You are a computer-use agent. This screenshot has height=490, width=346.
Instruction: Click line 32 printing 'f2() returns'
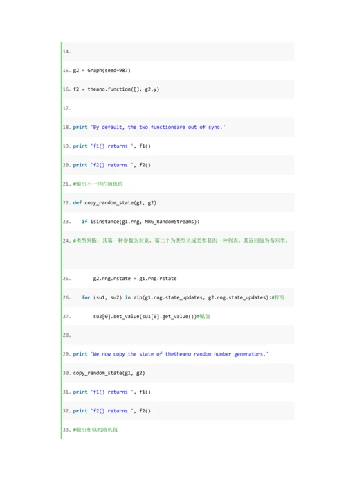[x=111, y=411]
